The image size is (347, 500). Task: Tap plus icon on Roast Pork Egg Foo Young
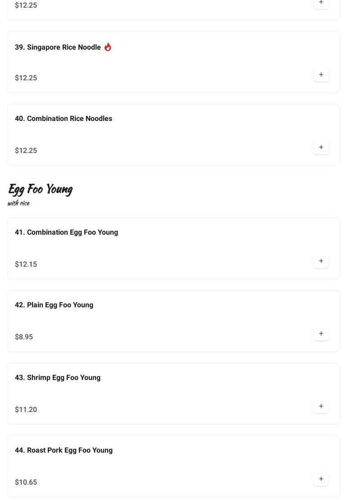[x=321, y=479]
